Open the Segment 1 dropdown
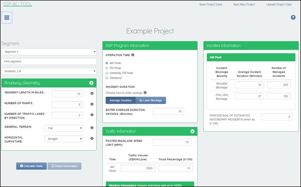This screenshot has height=187, width=301. pos(49,51)
